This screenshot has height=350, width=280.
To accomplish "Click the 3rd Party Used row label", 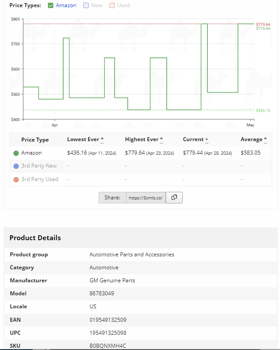I will click(40, 179).
